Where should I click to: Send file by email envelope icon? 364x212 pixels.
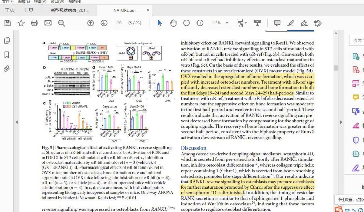point(48,23)
